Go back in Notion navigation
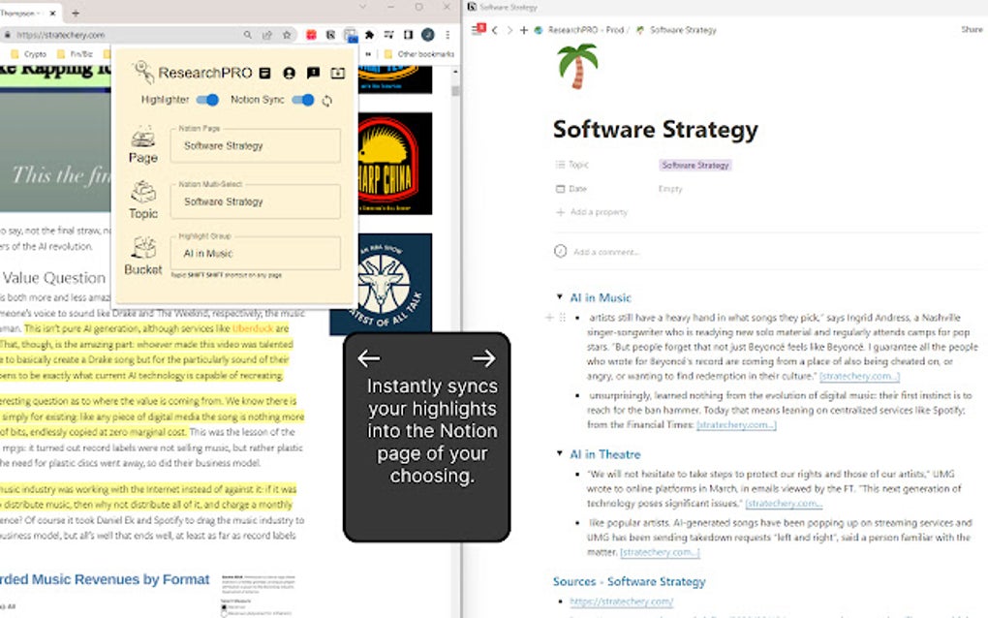The width and height of the screenshot is (988, 618). click(x=495, y=30)
